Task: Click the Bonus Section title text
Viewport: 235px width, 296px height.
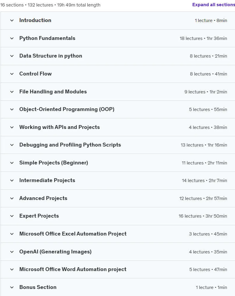Action: (38, 287)
